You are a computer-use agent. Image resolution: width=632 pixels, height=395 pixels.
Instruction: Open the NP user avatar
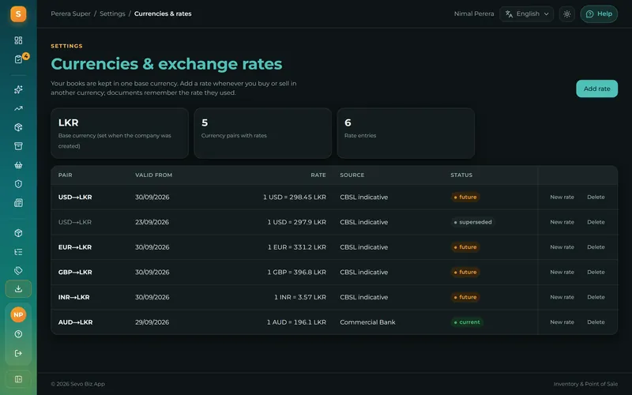click(18, 314)
